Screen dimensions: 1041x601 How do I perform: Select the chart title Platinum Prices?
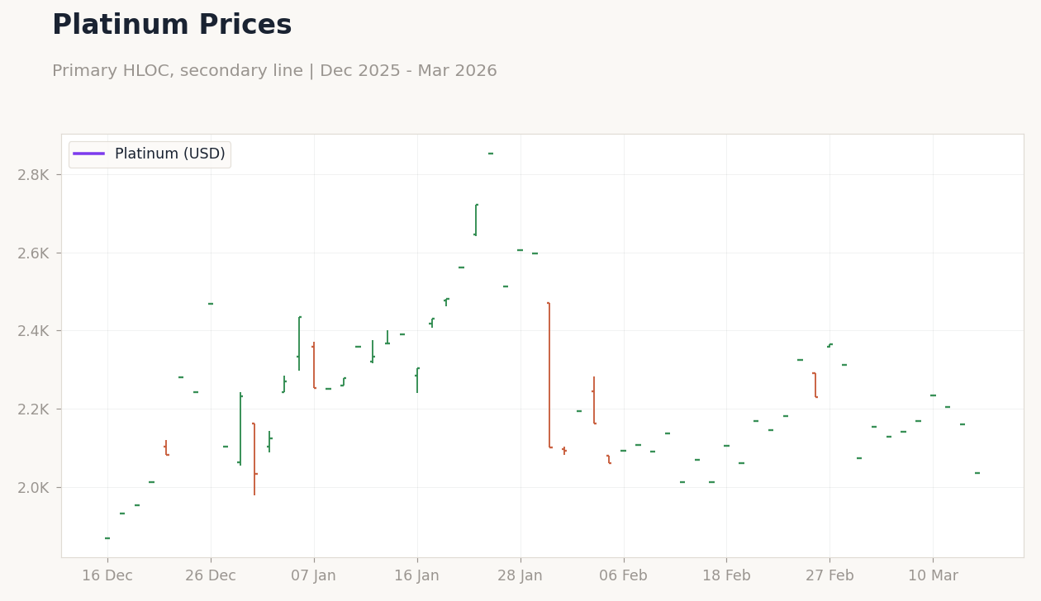[172, 26]
